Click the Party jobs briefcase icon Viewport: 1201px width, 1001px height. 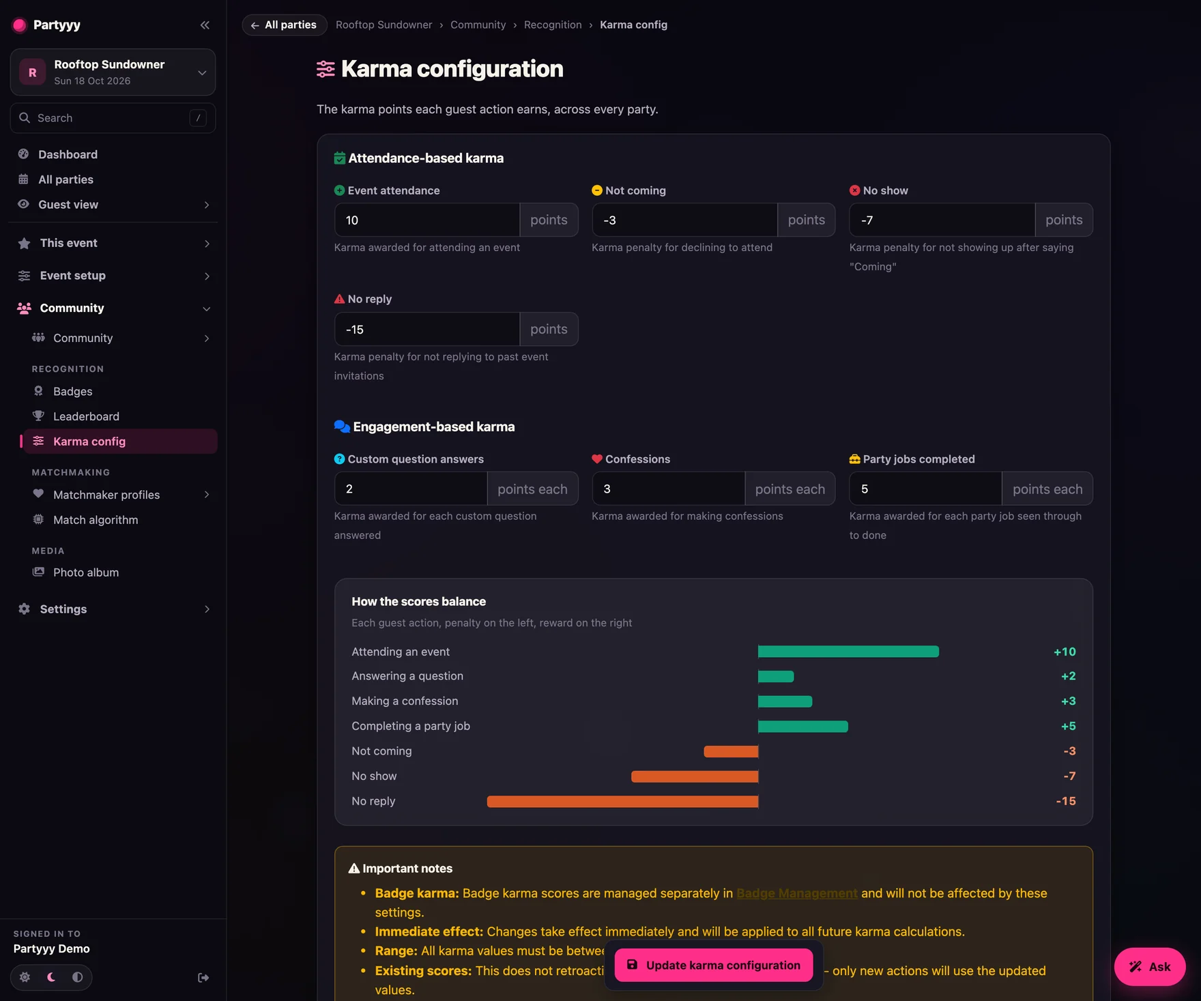pos(854,459)
